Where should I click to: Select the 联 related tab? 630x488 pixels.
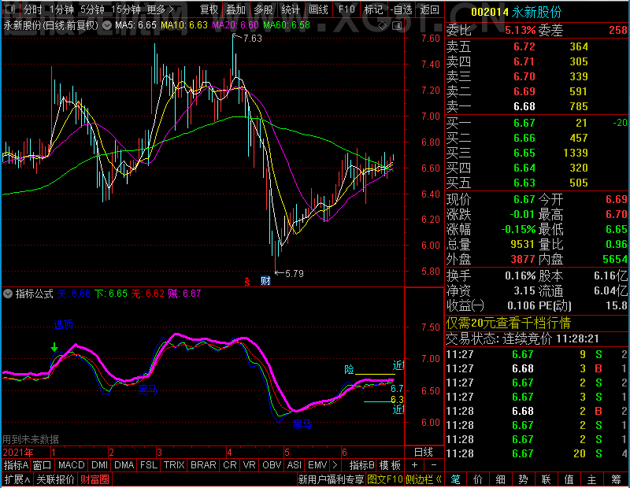click(546, 479)
